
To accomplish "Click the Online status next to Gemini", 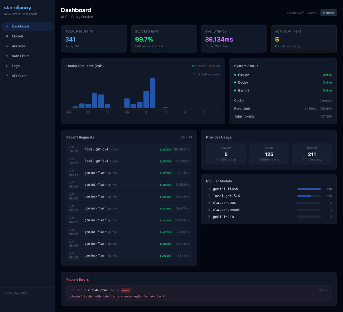I will tap(327, 90).
